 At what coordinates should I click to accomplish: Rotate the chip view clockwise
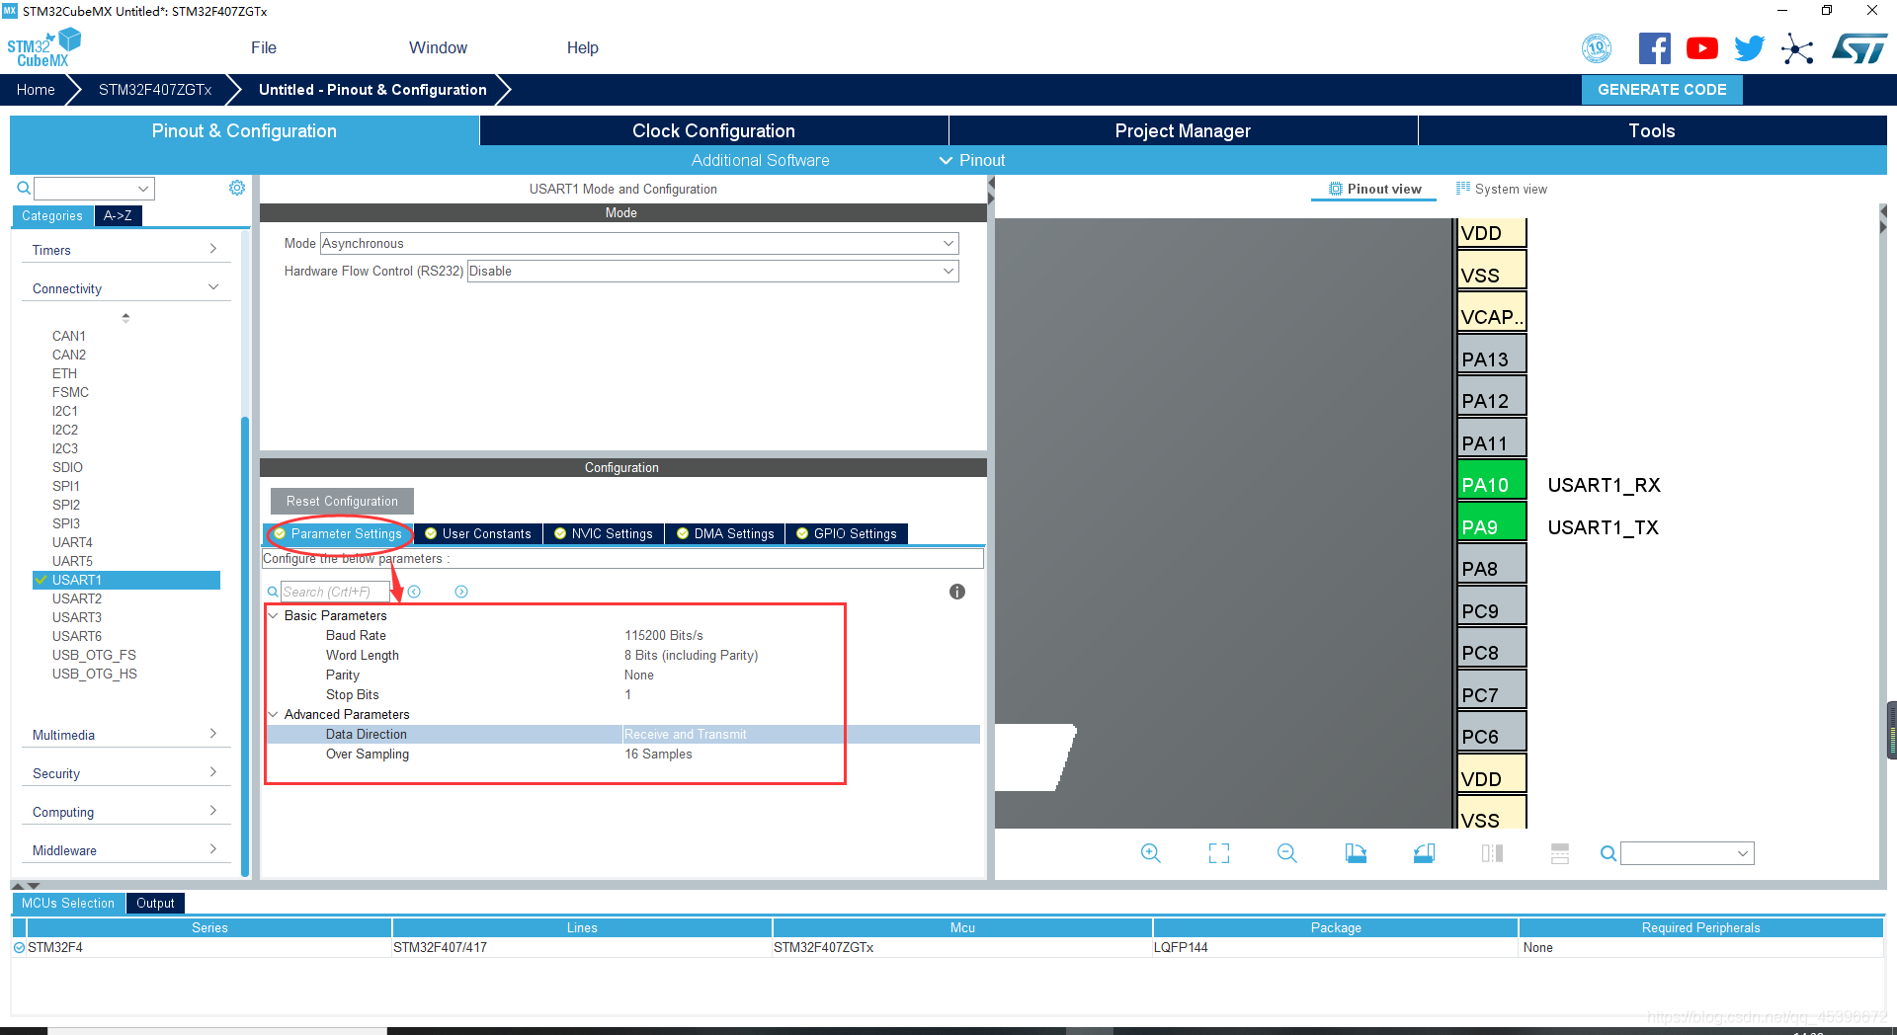click(x=1356, y=853)
